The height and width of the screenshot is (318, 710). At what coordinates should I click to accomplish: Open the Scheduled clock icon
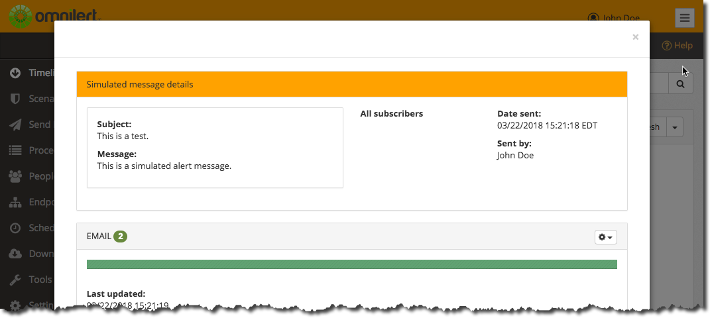point(15,228)
